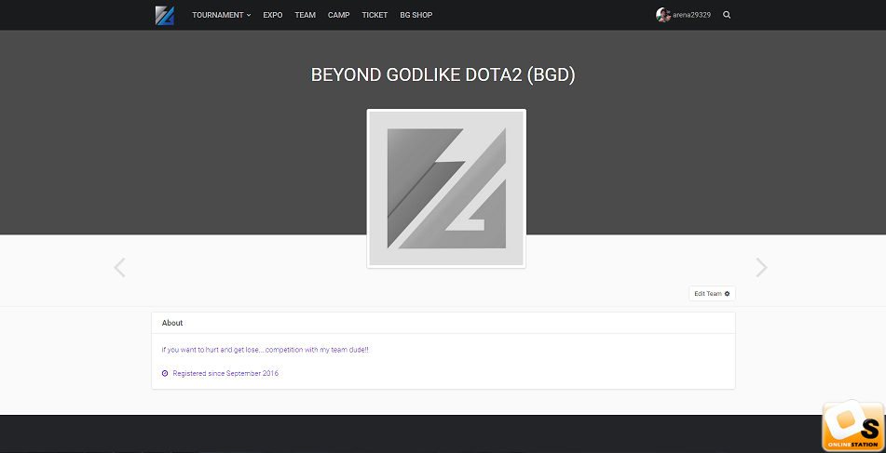Click the team logo image

coord(446,189)
